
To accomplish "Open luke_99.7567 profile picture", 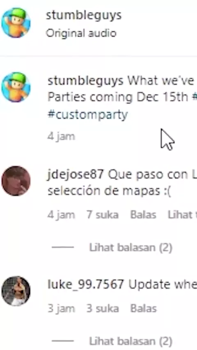I will (x=16, y=291).
